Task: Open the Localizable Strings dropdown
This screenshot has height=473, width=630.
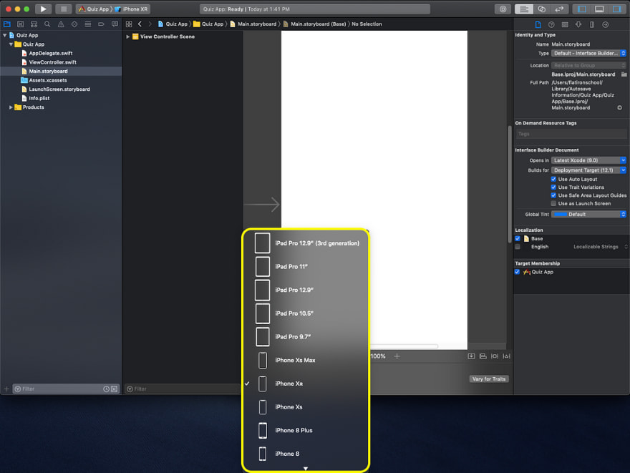Action: pyautogui.click(x=600, y=247)
